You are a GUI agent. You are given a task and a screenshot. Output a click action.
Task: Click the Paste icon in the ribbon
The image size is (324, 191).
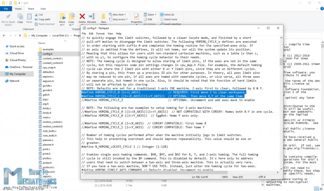29,16
